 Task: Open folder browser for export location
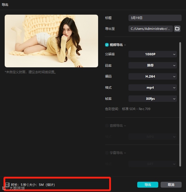coord(177,29)
